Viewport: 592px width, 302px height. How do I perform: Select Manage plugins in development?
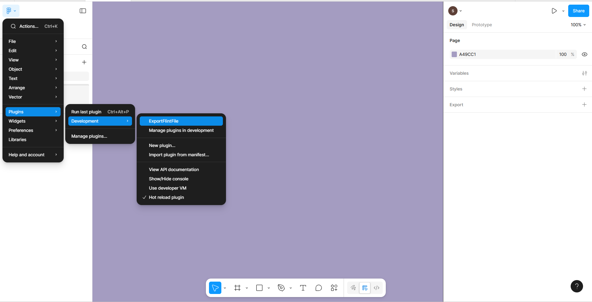(x=181, y=130)
